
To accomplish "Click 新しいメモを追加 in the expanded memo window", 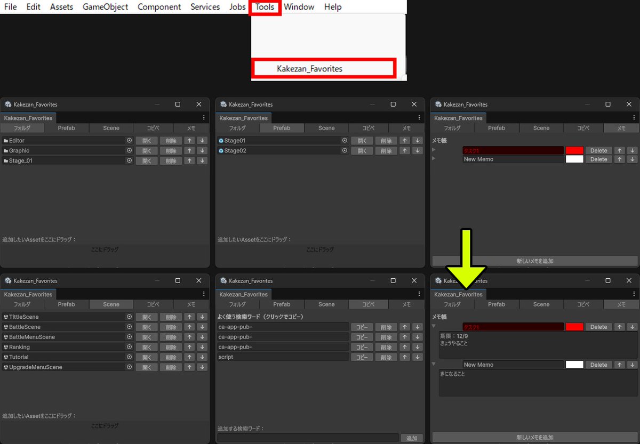I will pos(535,438).
